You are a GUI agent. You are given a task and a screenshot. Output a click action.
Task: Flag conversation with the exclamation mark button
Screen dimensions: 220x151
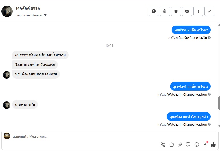[x=198, y=11]
